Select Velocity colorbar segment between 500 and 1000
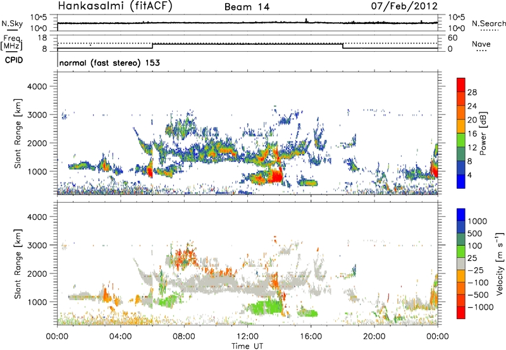506x350 pixels. [x=461, y=227]
